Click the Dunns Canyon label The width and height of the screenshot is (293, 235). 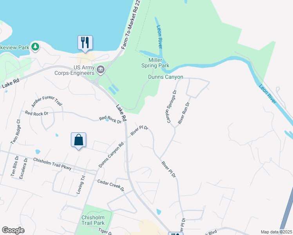[x=166, y=77]
